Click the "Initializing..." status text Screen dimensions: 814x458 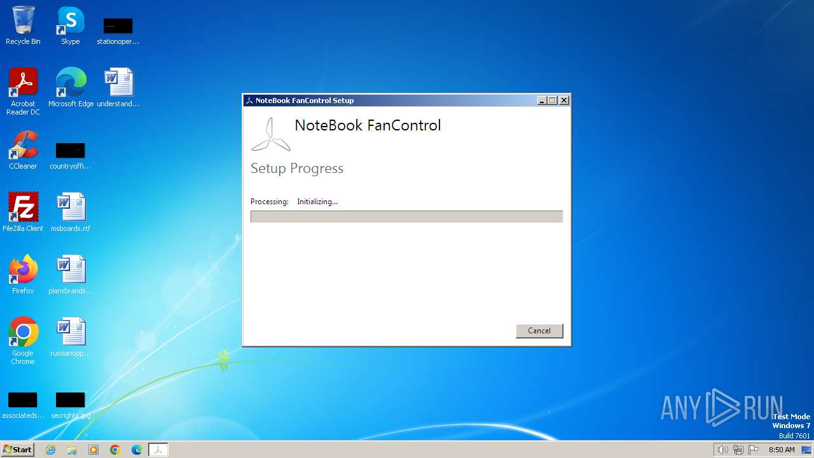317,202
